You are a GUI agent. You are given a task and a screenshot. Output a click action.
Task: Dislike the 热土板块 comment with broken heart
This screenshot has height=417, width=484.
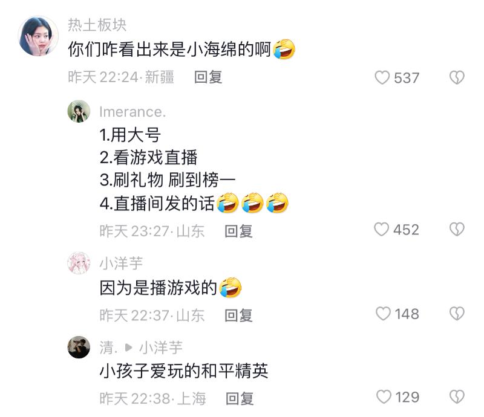pyautogui.click(x=457, y=77)
